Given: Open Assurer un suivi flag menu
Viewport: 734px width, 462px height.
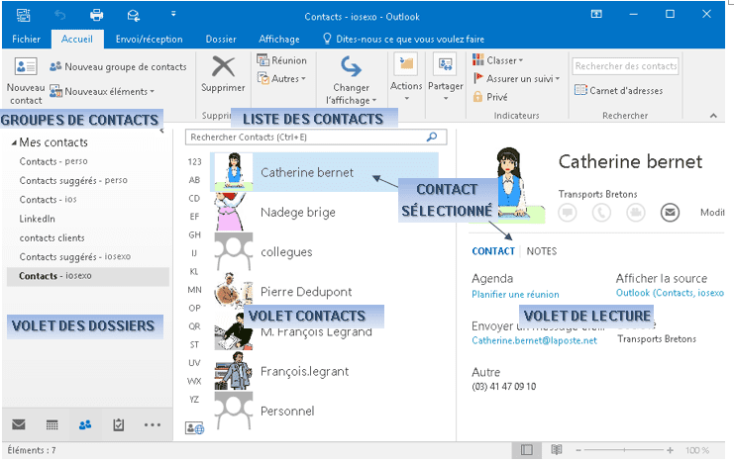Looking at the screenshot, I should pyautogui.click(x=516, y=78).
